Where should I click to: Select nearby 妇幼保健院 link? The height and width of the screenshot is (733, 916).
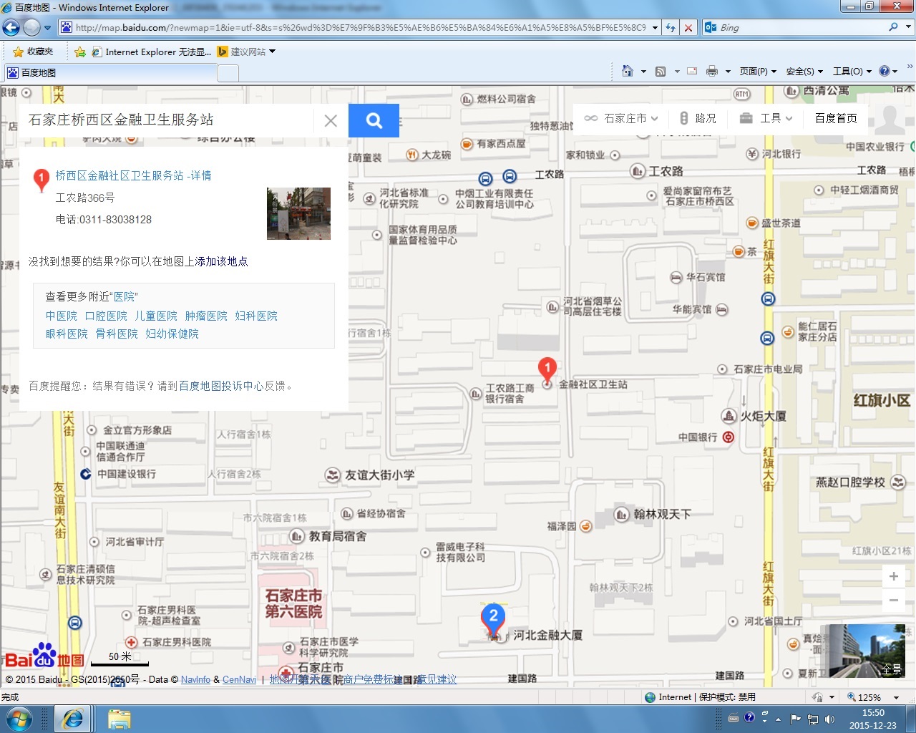[172, 334]
